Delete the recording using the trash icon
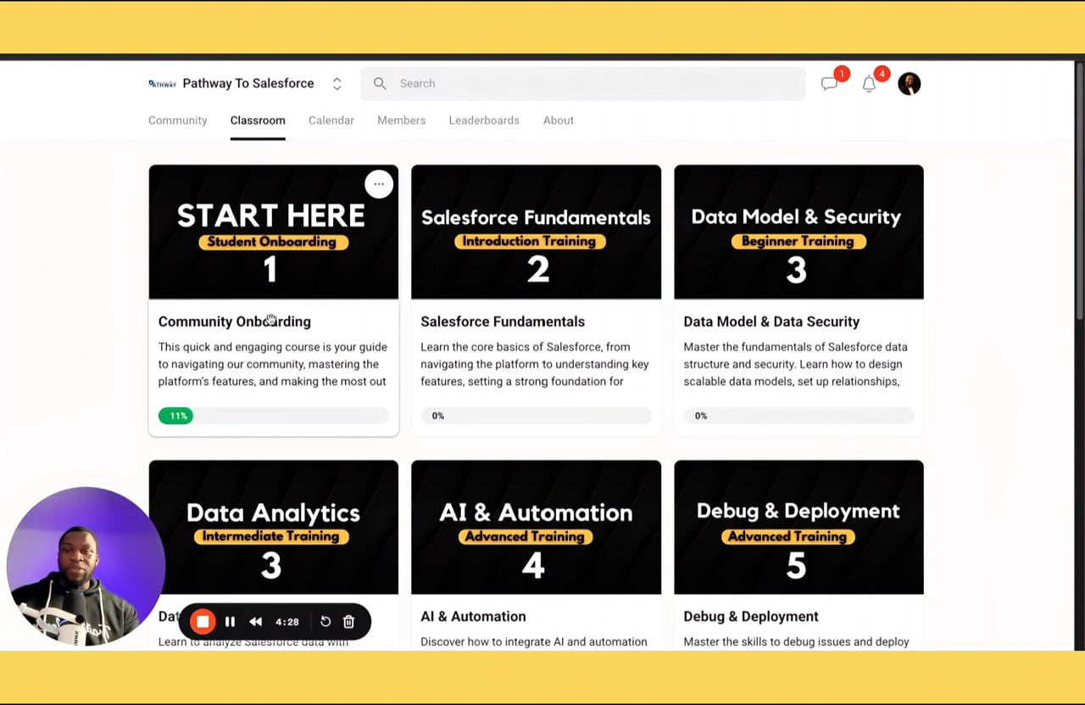 [348, 621]
